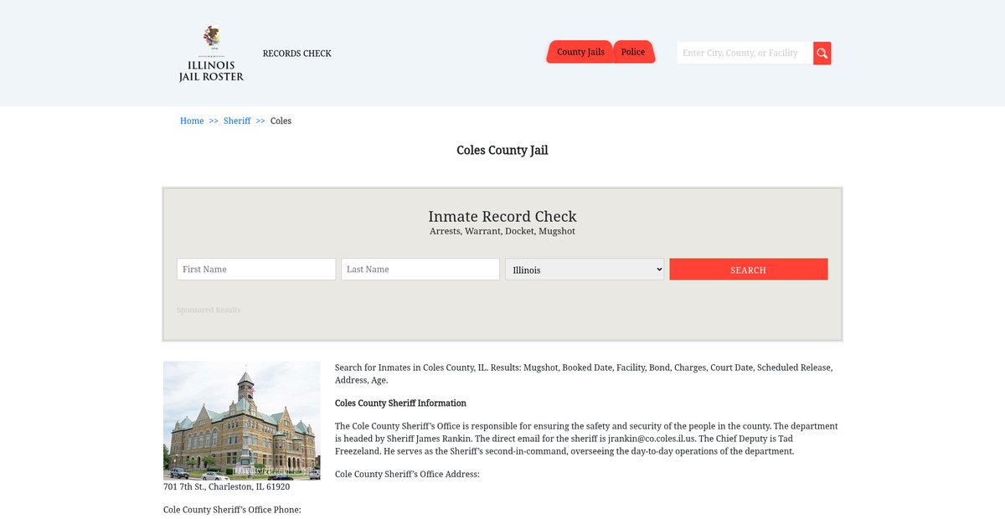This screenshot has height=519, width=1005.
Task: Click the Illinois Jail Roster logo
Action: coord(211,54)
